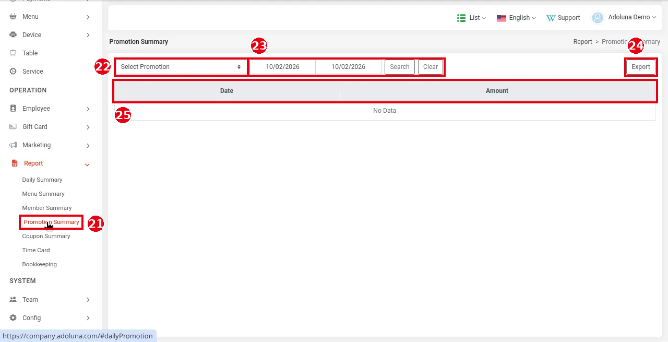Open Coupon Summary report
Screen dimensions: 668x342
tap(46, 236)
